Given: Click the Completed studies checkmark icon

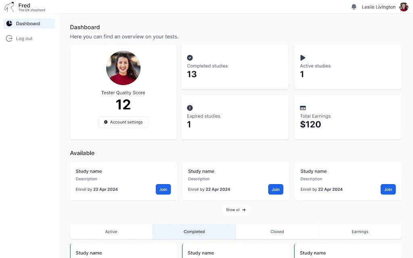Looking at the screenshot, I should pyautogui.click(x=190, y=58).
